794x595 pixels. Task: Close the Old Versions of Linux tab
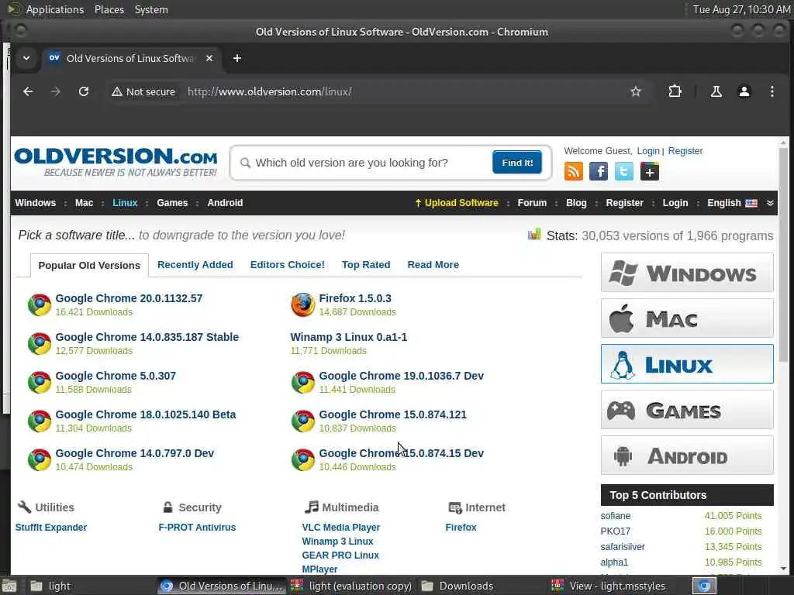(209, 58)
